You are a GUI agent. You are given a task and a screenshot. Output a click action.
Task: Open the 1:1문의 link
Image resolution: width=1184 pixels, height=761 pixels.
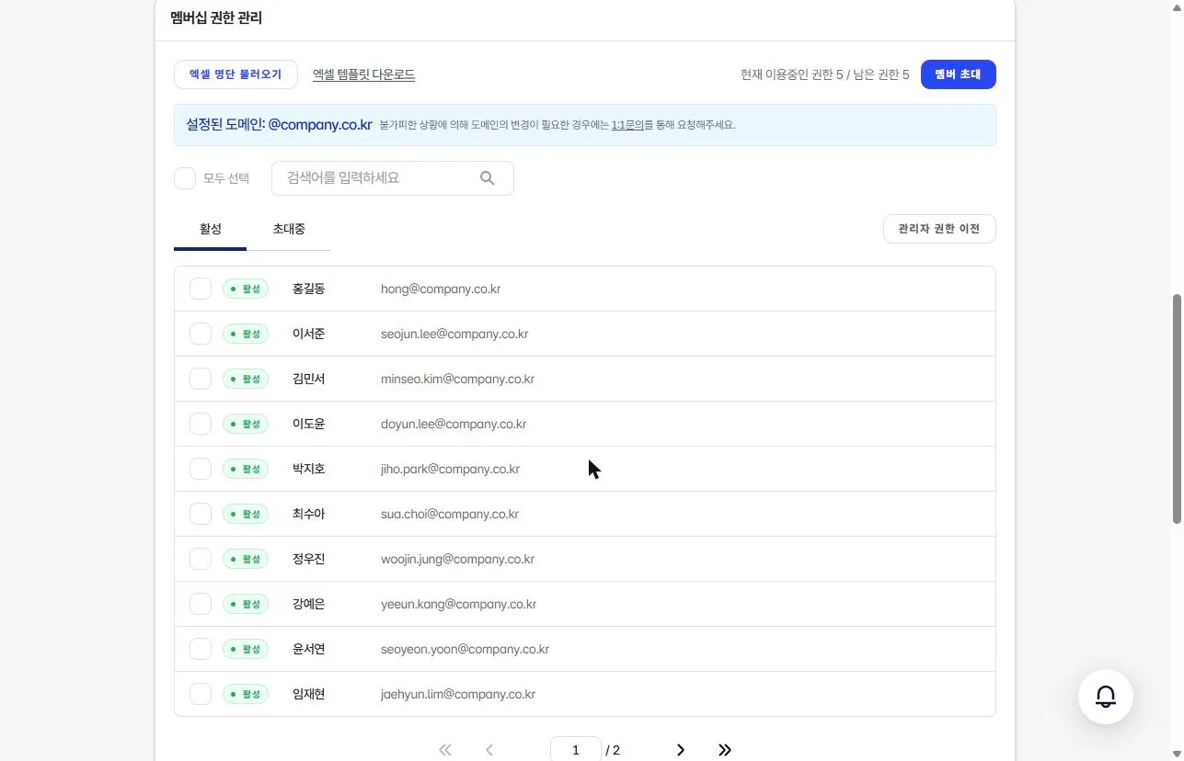coord(627,125)
